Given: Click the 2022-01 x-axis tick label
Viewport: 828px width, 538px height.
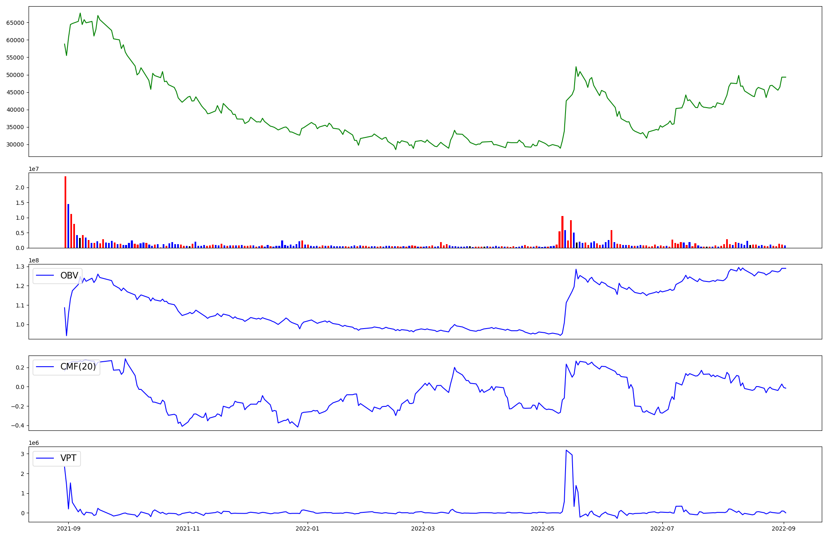Looking at the screenshot, I should [x=308, y=528].
